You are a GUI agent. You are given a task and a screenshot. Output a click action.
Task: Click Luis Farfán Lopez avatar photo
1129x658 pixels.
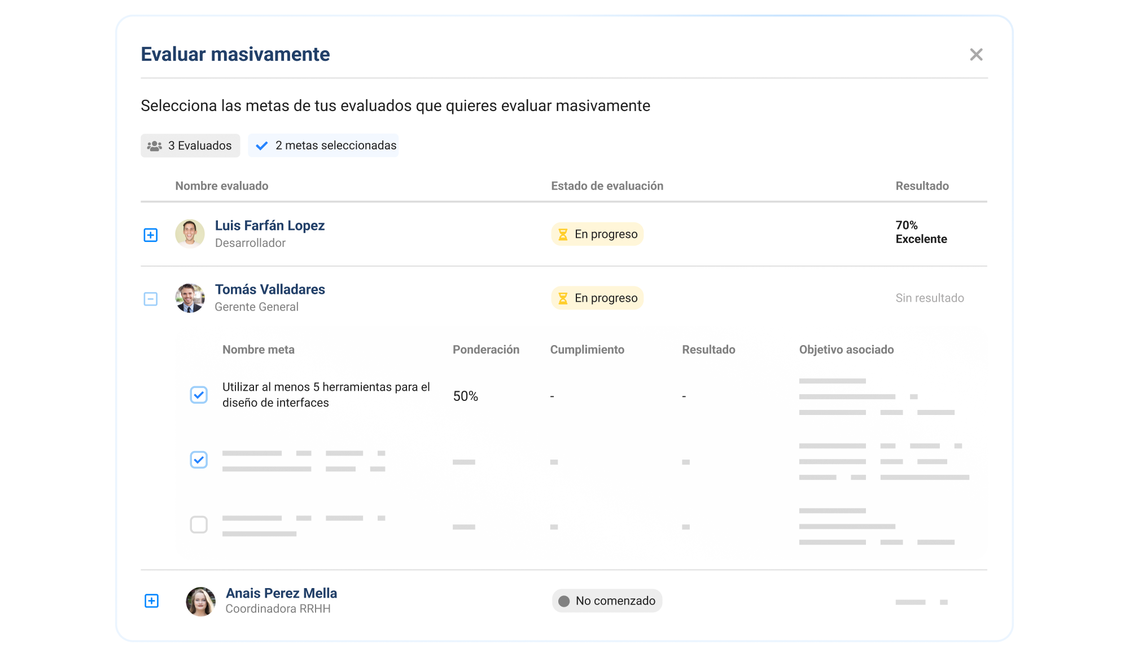tap(190, 234)
